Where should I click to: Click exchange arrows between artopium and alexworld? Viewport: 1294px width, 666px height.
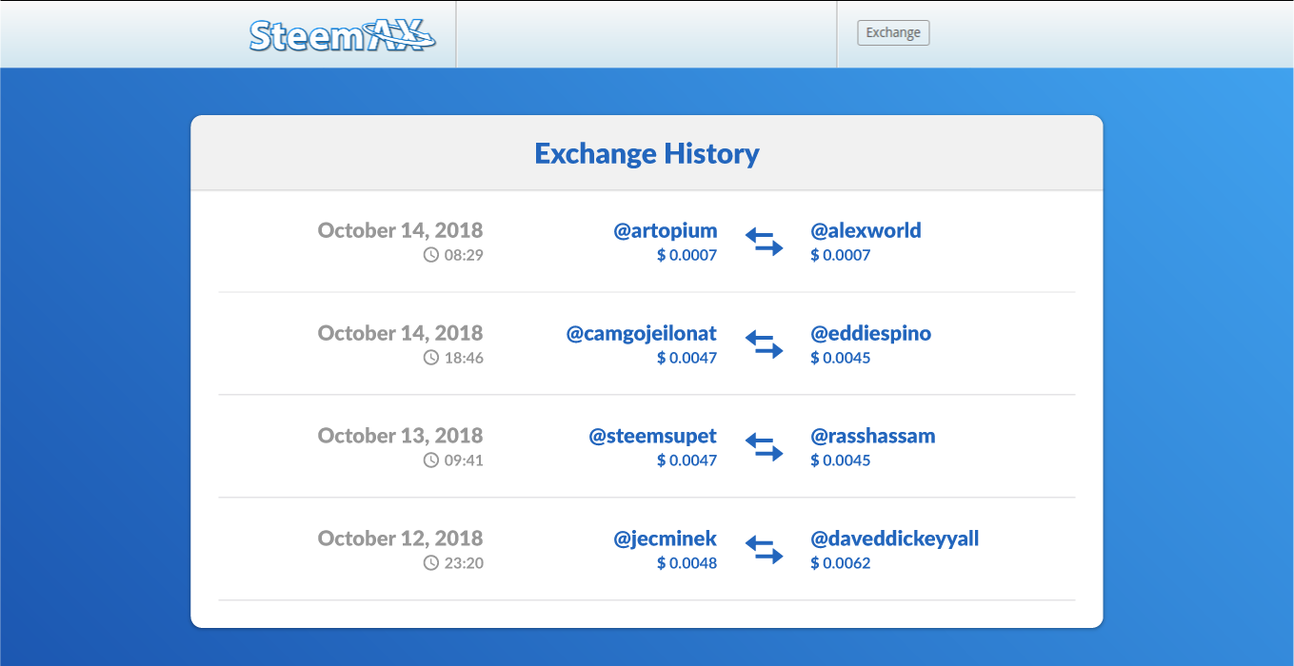tap(764, 242)
